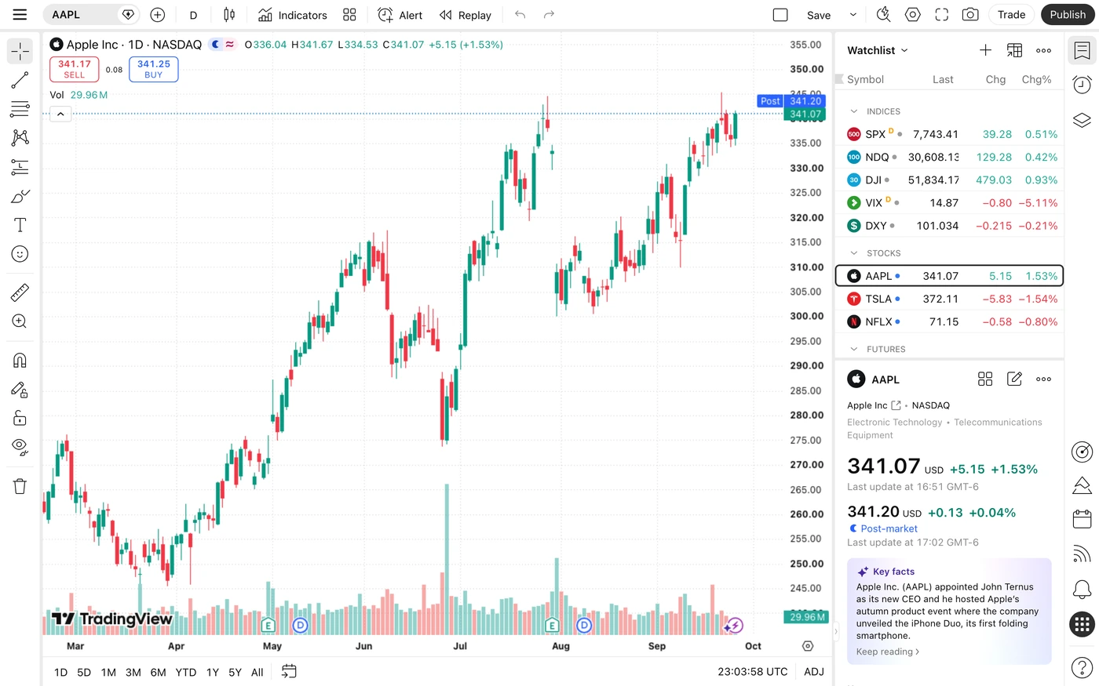
Task: Open the emoji and icons tool
Action: pyautogui.click(x=20, y=254)
